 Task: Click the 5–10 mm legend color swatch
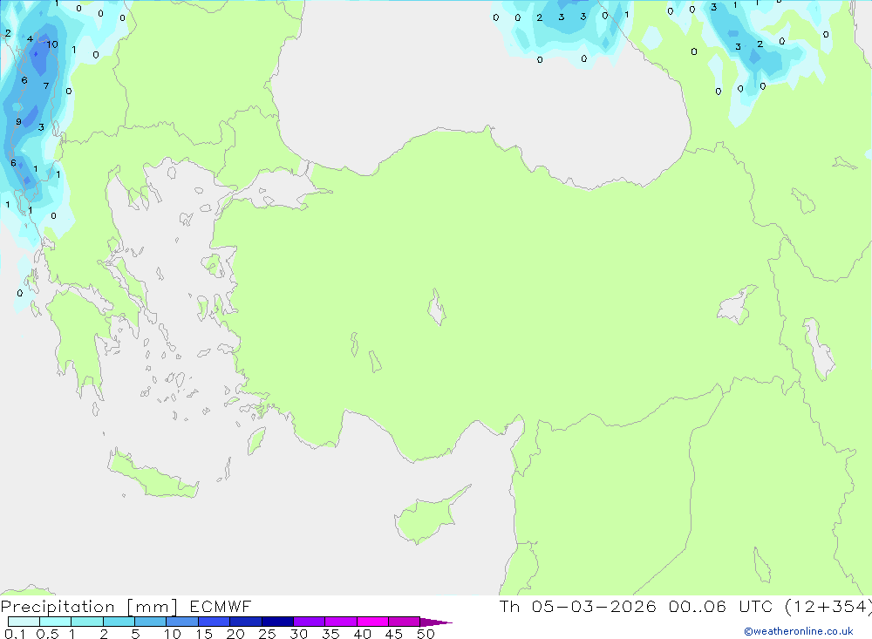tap(150, 622)
